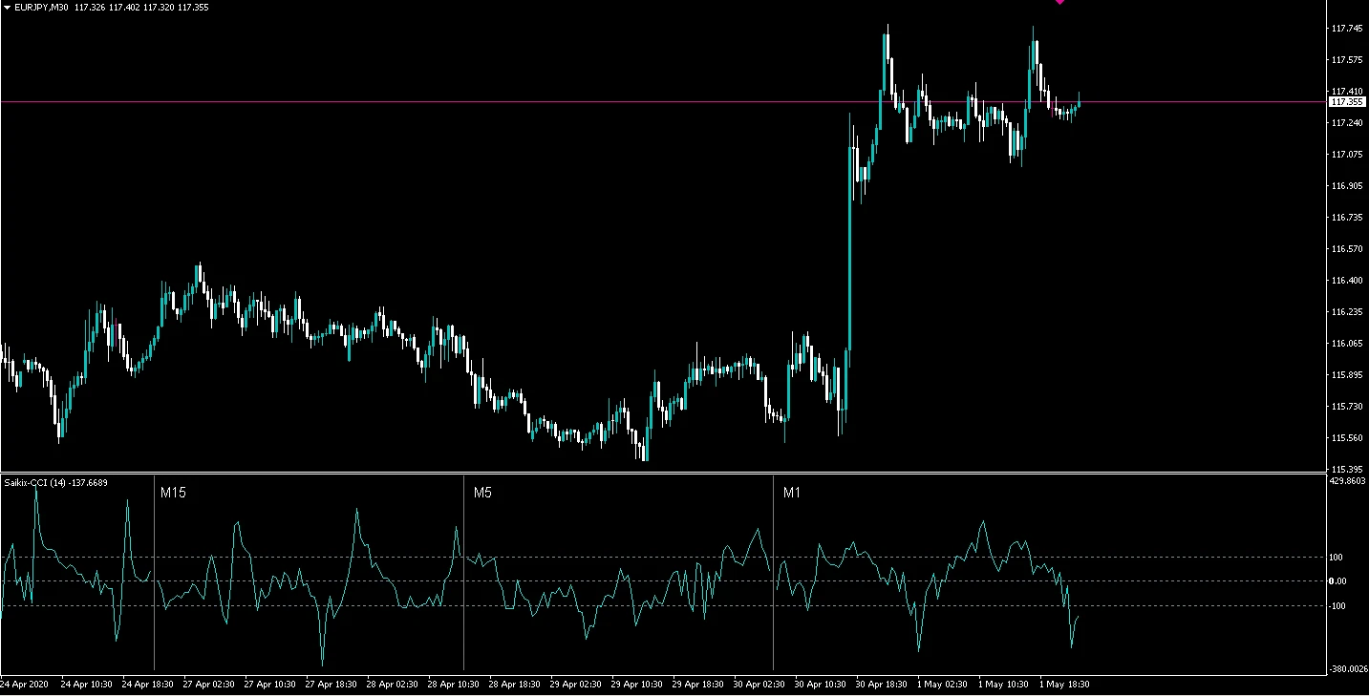This screenshot has width=1369, height=696.
Task: Select the horizontal pink price line
Action: pyautogui.click(x=573, y=101)
